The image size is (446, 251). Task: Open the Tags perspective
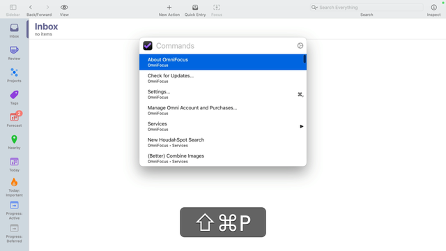click(x=14, y=98)
